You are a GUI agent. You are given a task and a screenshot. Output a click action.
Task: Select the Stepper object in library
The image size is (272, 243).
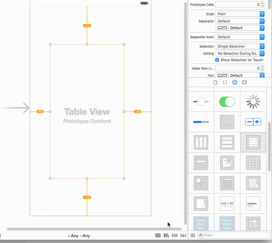[x=253, y=122]
